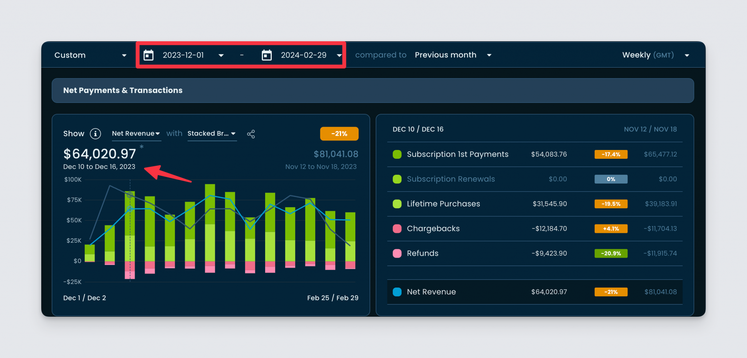The height and width of the screenshot is (358, 747).
Task: Select the 2024-02-29 end date field
Action: tap(304, 55)
